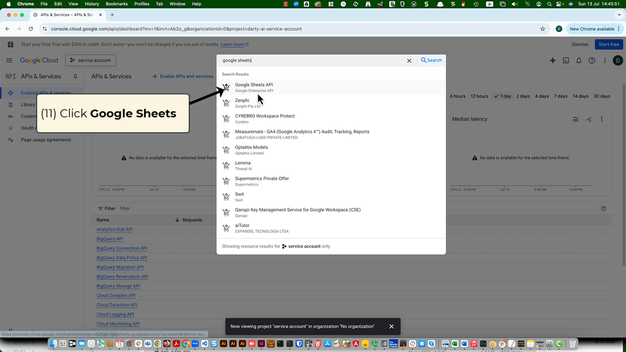Image resolution: width=626 pixels, height=352 pixels.
Task: Bookmark this page with star icon
Action: pos(543,29)
